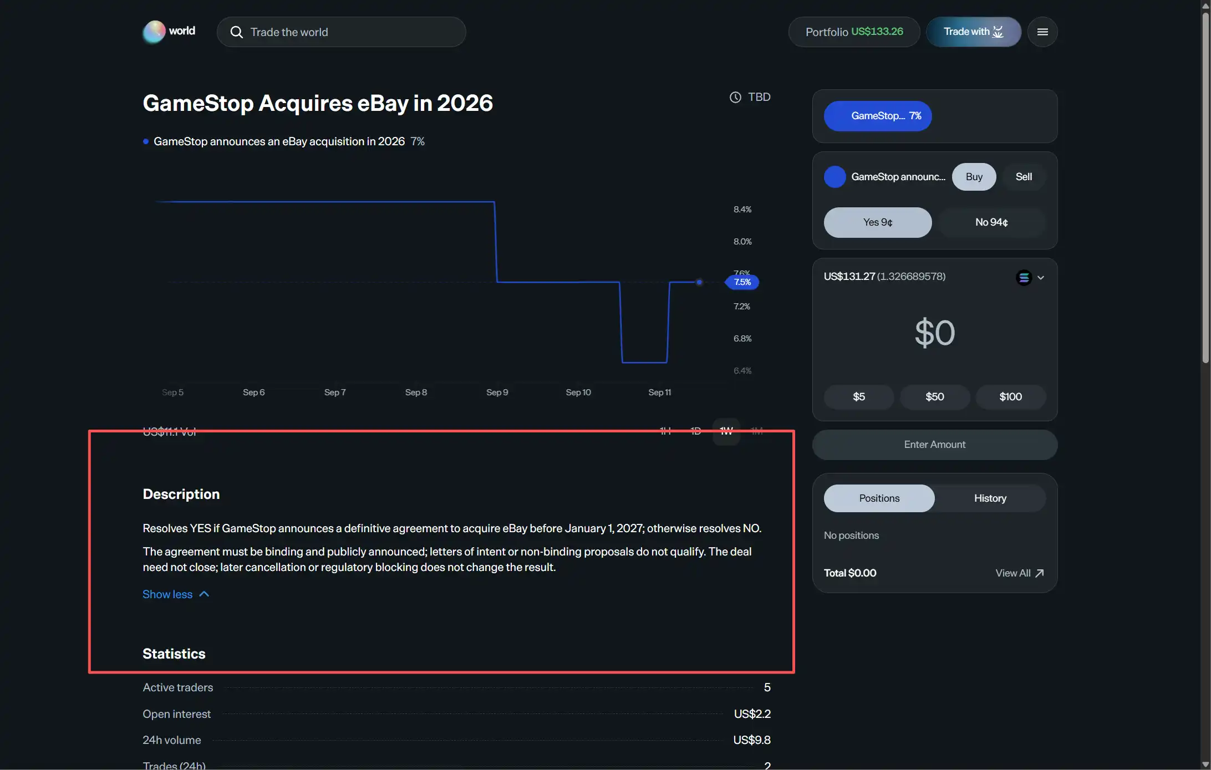This screenshot has height=770, width=1211.
Task: Click the chart line endpoint dot
Action: [699, 282]
